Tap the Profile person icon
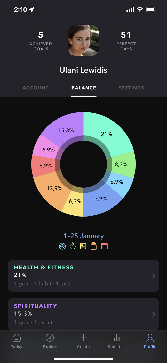This screenshot has width=167, height=363. (150, 338)
